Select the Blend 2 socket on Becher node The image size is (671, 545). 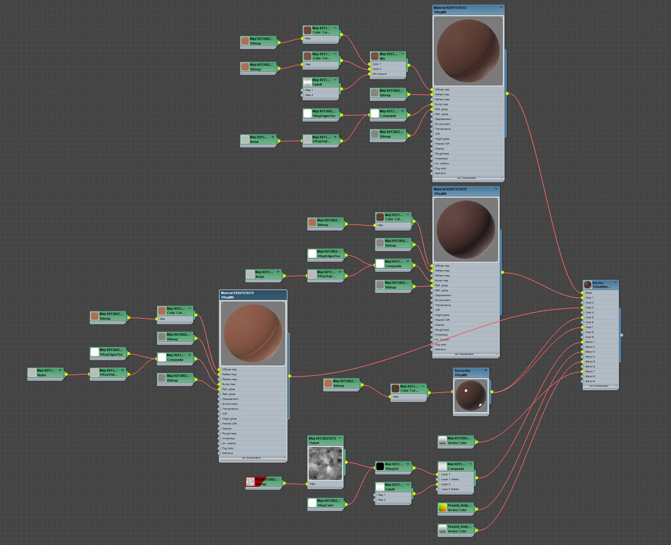583,346
